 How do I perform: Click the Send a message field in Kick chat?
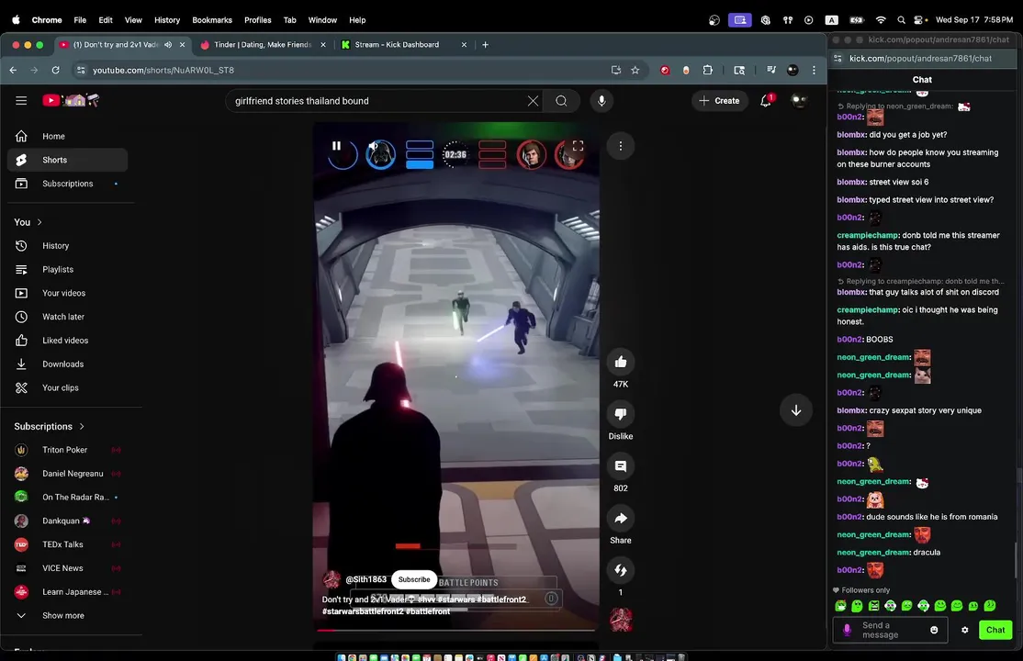pos(891,631)
